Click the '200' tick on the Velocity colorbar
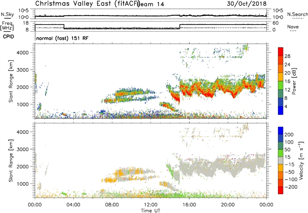 289,135
